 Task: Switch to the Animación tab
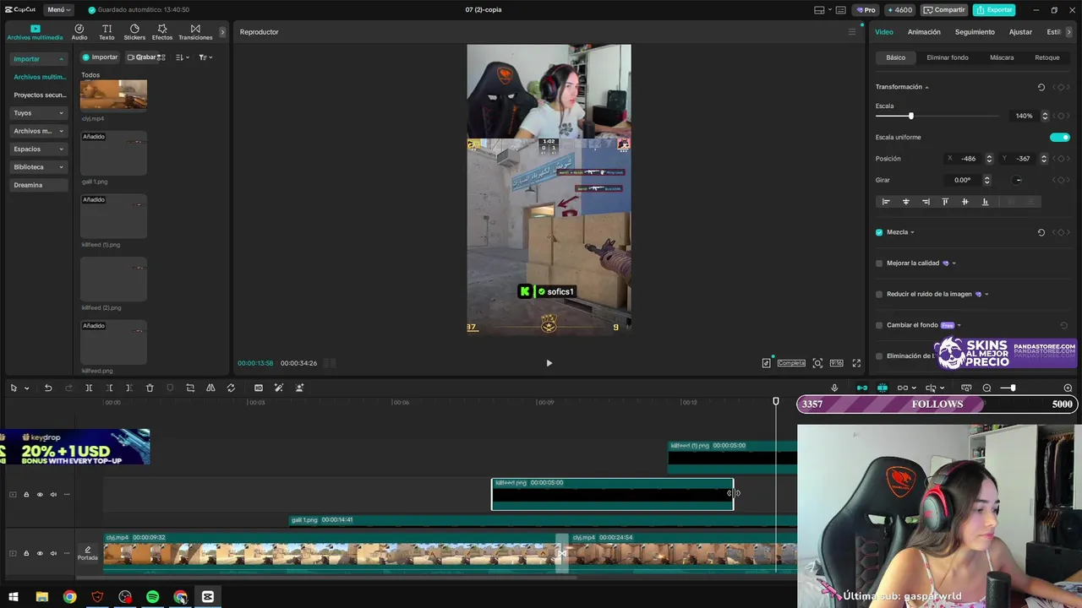tap(924, 32)
